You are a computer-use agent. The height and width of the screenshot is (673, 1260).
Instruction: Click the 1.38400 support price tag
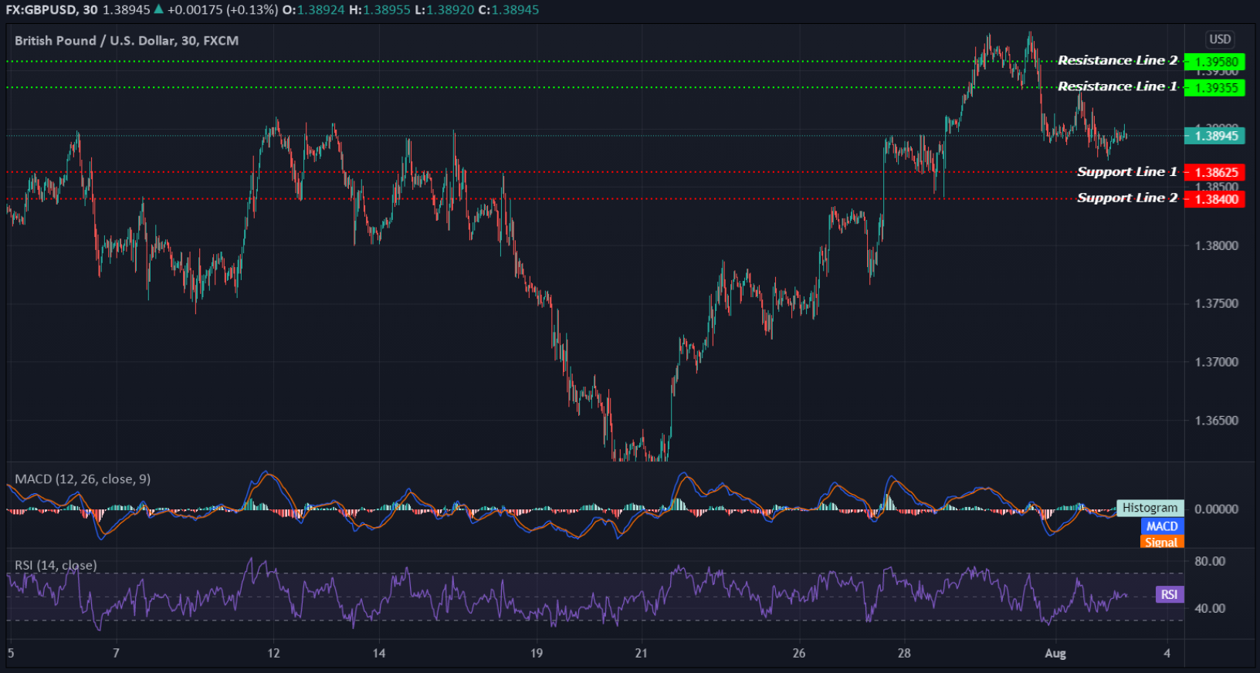(1215, 199)
